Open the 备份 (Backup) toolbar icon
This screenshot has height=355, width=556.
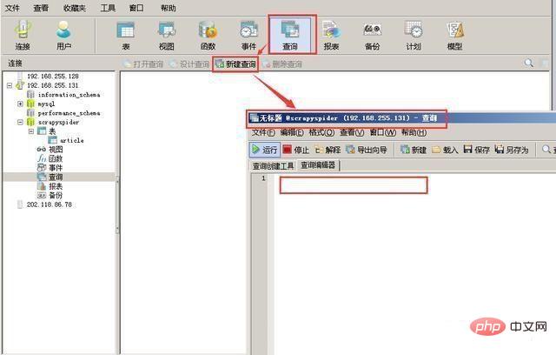tap(373, 35)
